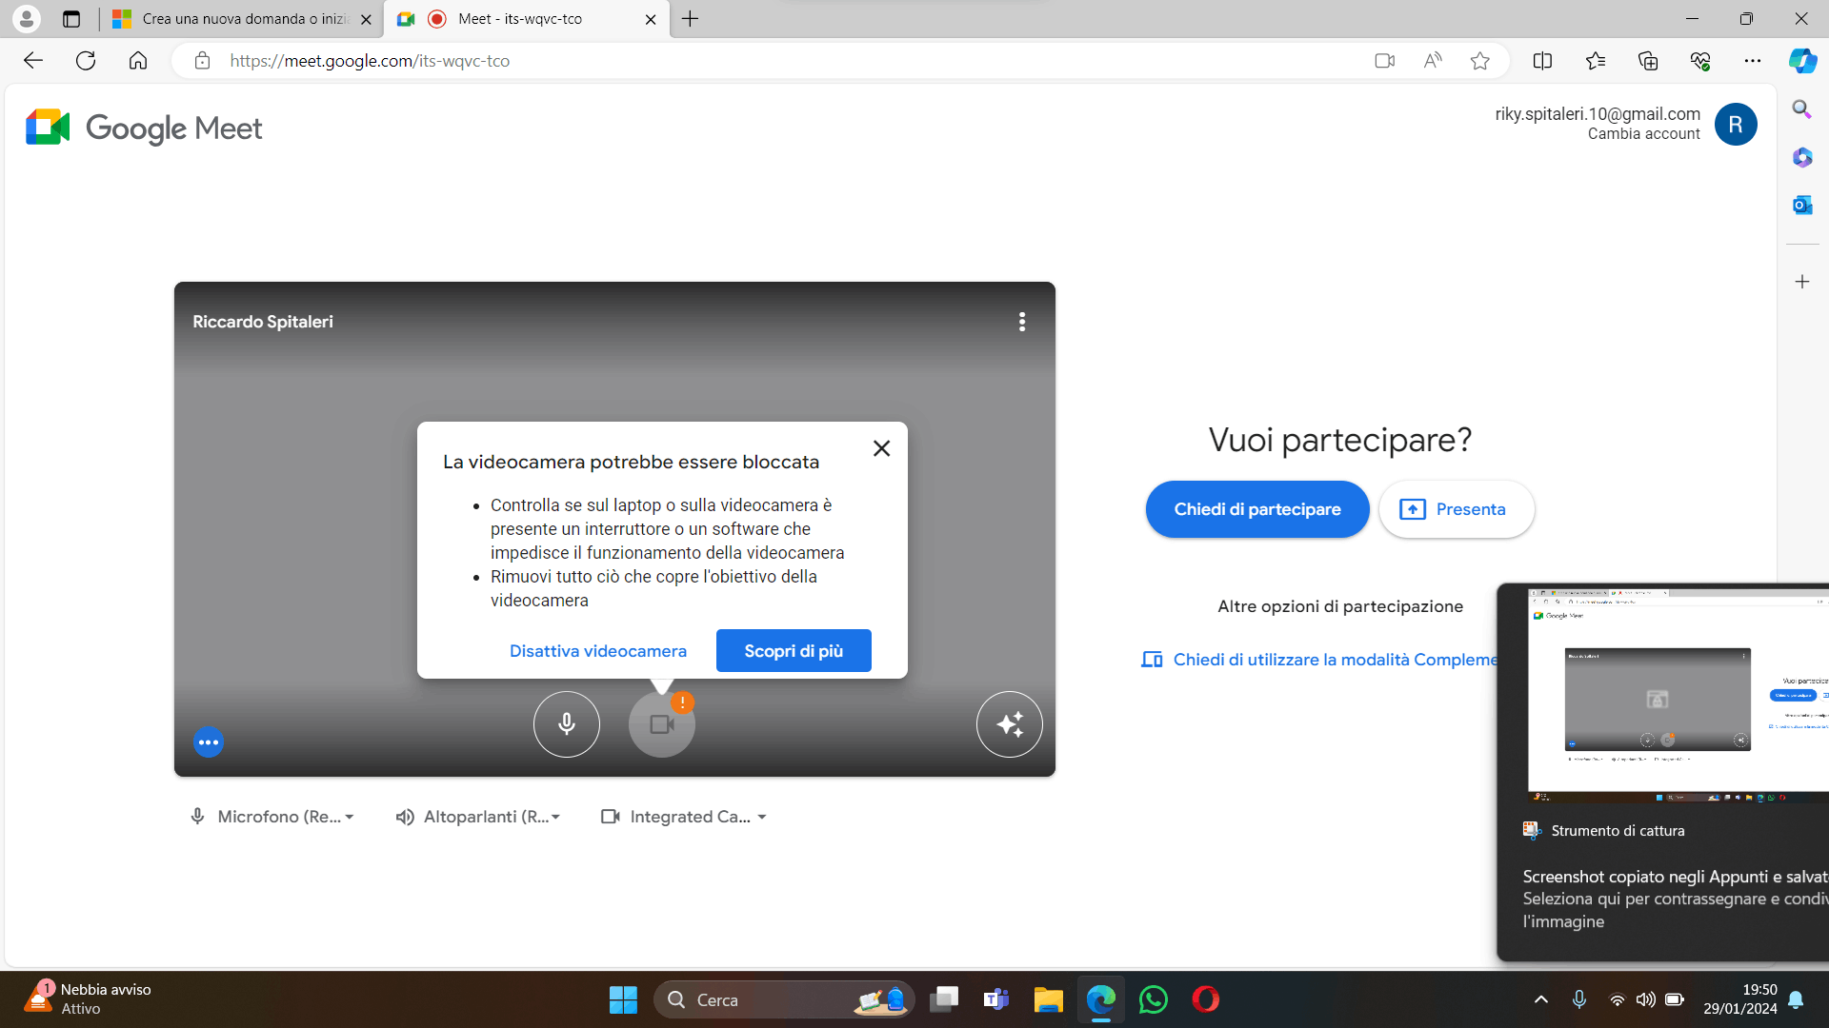Click the three-dot options on video preview
1829x1028 pixels.
[1022, 322]
